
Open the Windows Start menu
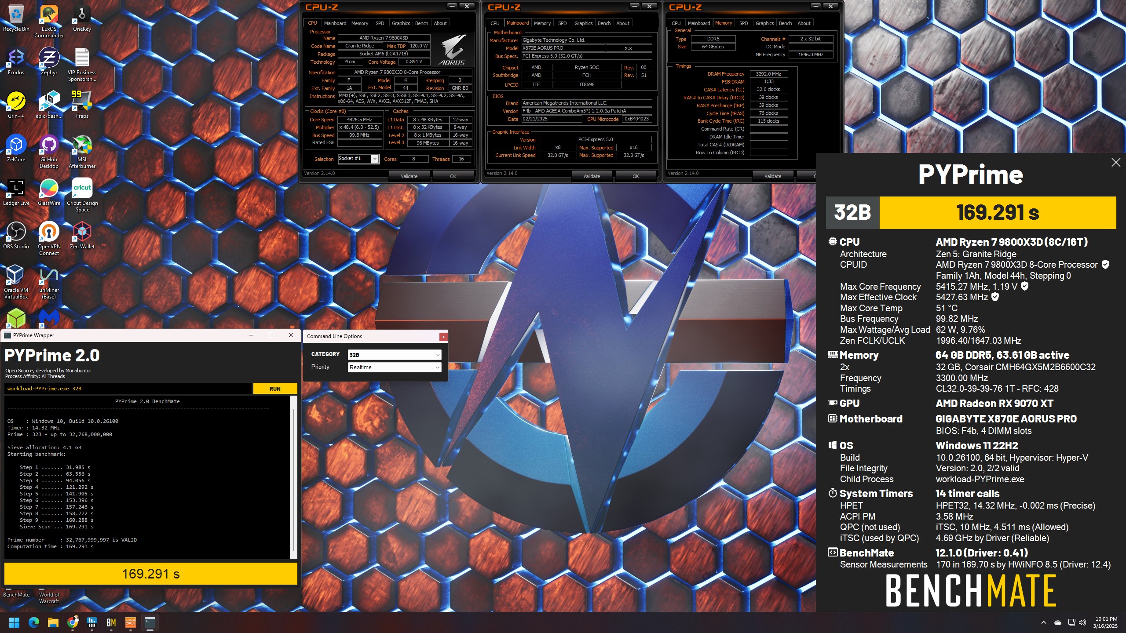point(15,622)
